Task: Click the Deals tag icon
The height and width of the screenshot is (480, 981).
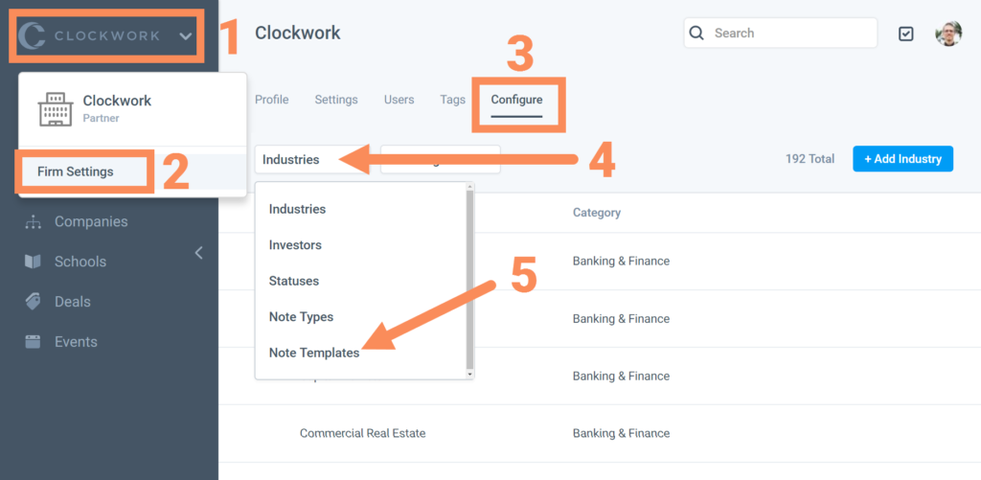Action: coord(34,302)
